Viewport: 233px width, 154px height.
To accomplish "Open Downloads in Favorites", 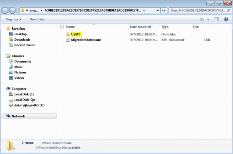I will [x=22, y=40].
